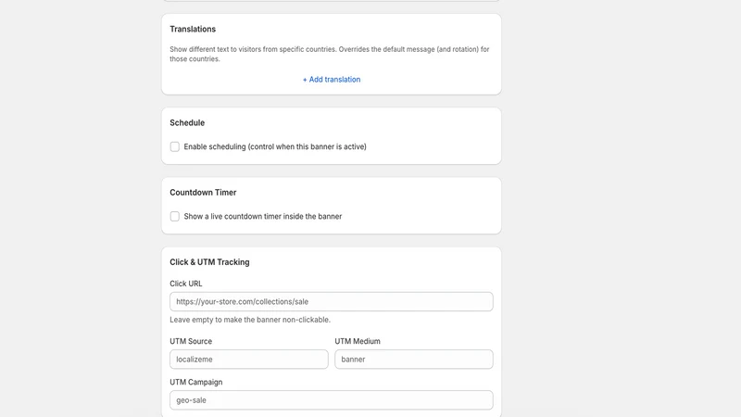Click the 'Leave empty to make the banner non-clickable' hint
Image resolution: width=741 pixels, height=417 pixels.
250,320
